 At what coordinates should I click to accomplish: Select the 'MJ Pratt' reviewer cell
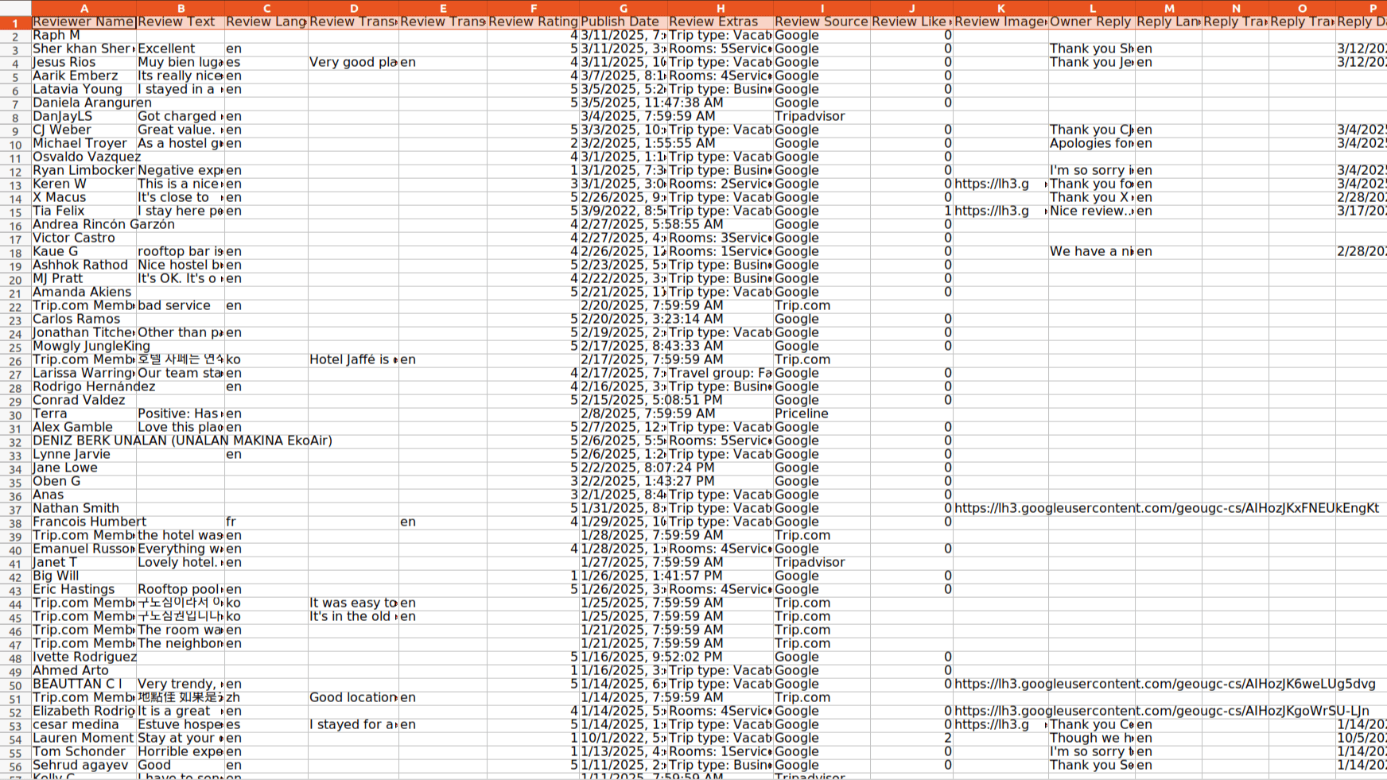pos(84,278)
